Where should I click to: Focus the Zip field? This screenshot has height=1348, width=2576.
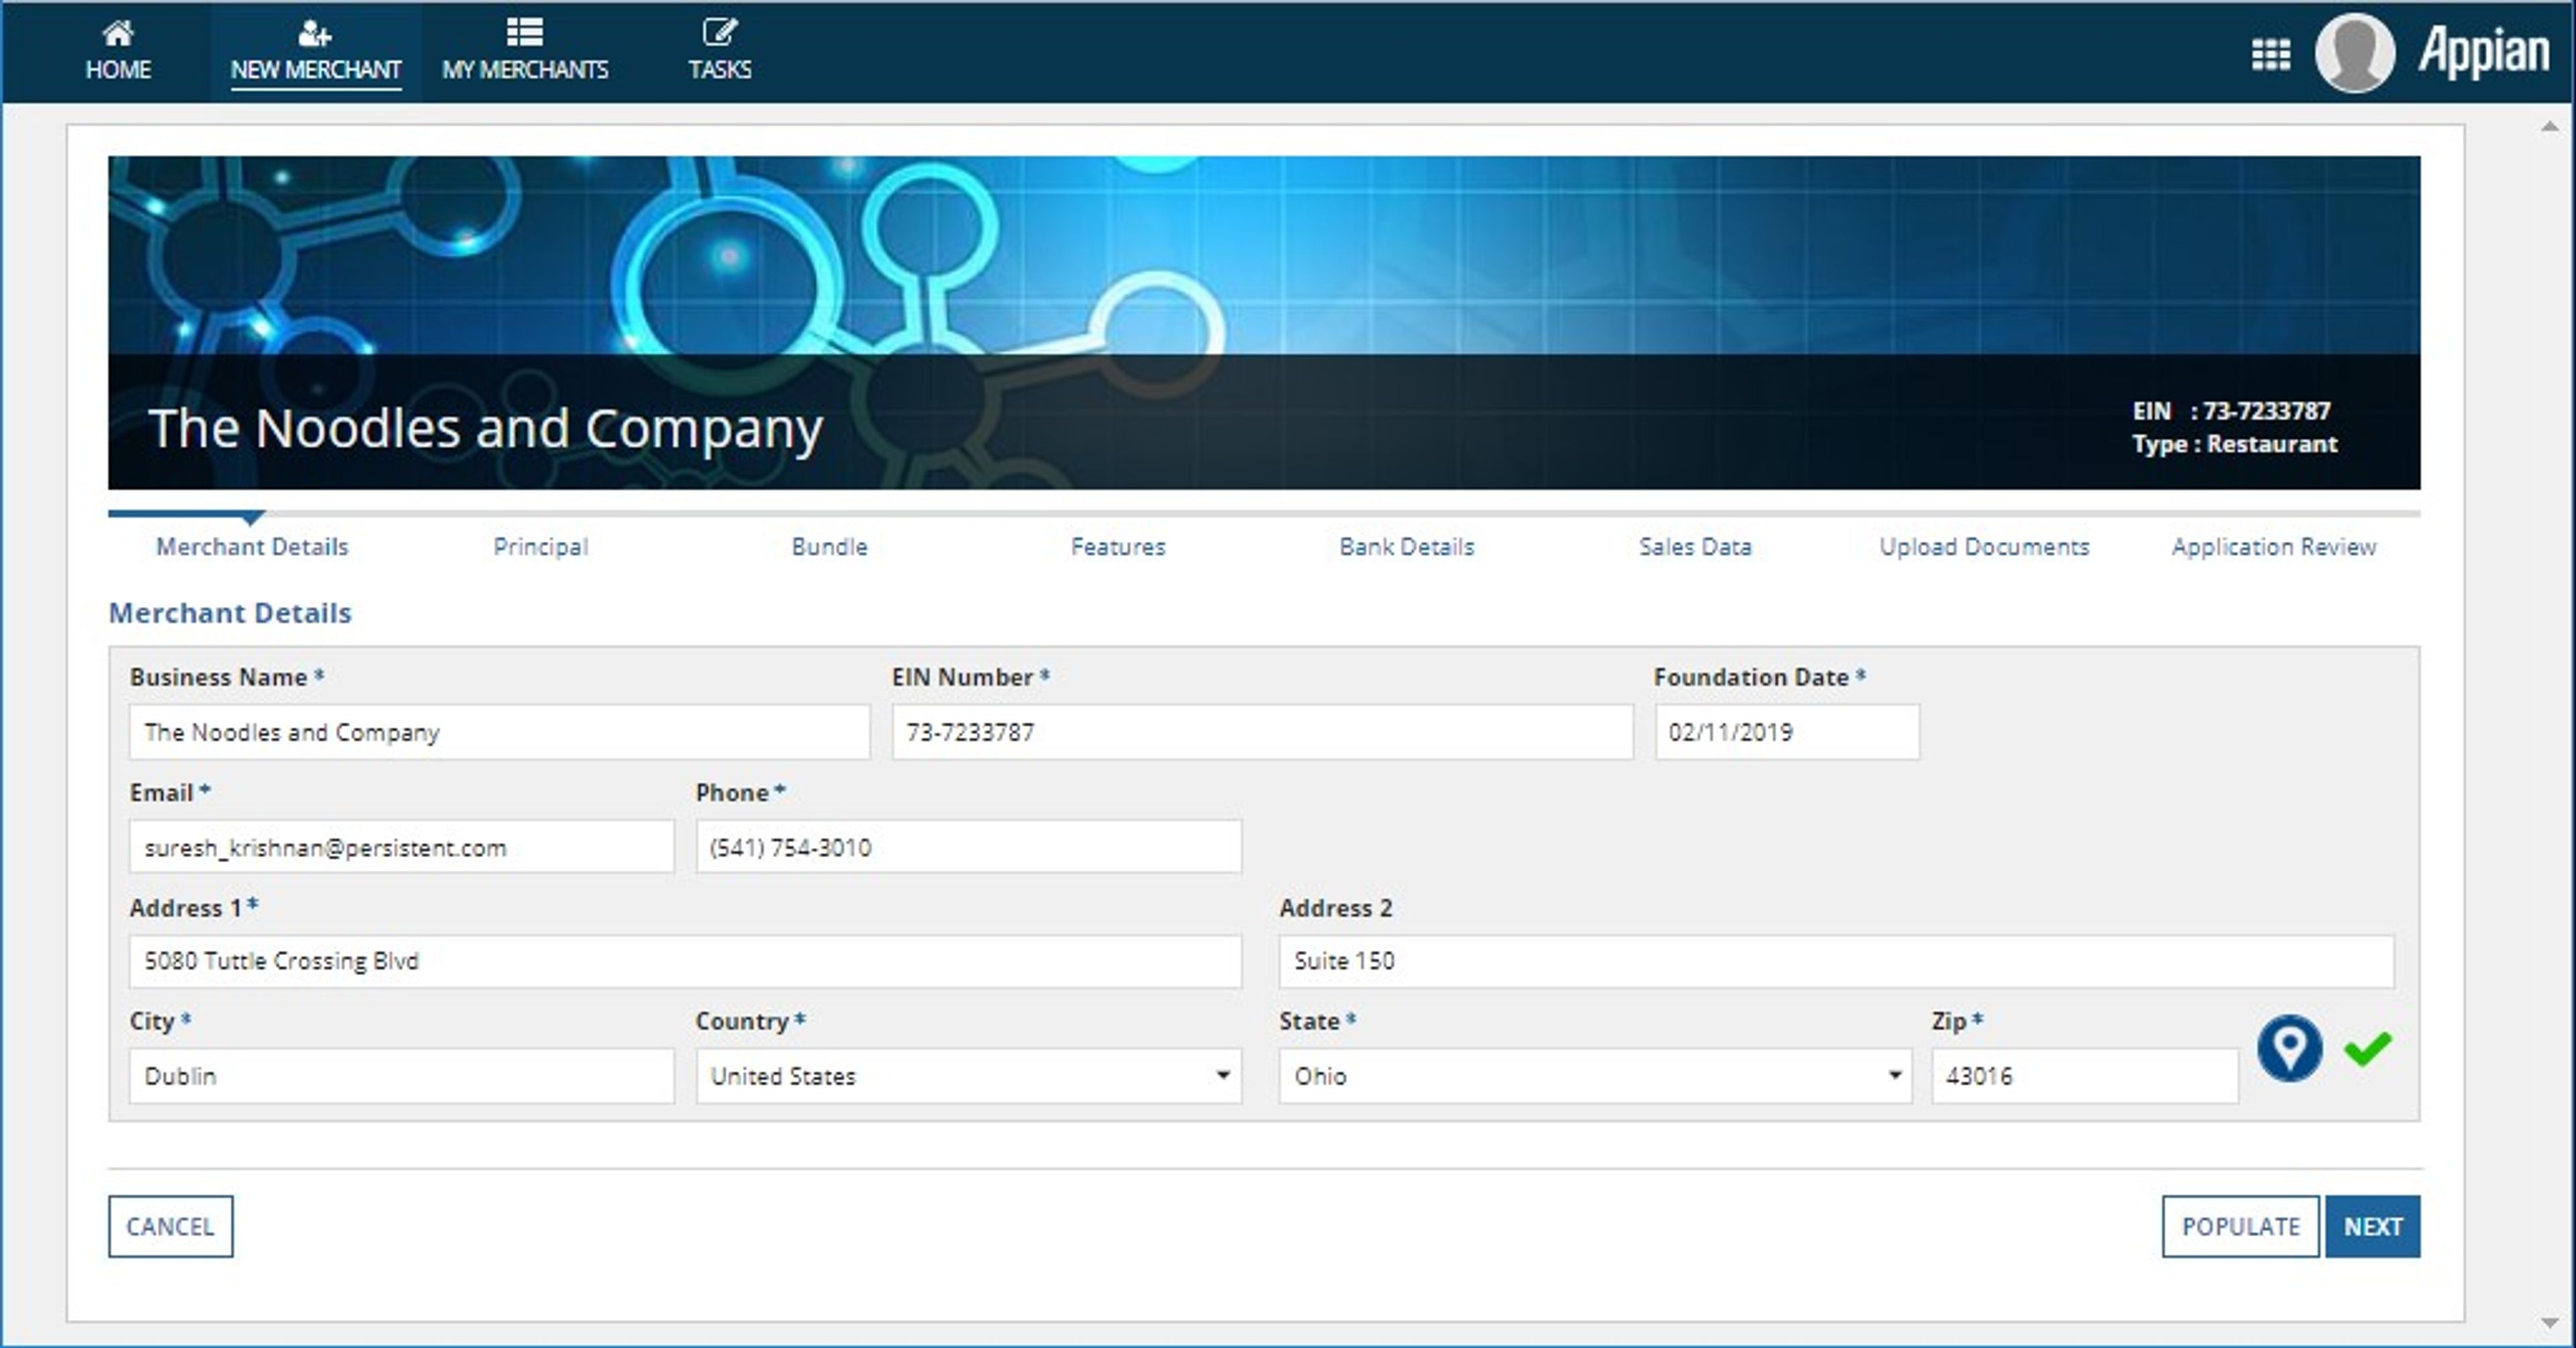[2084, 1076]
